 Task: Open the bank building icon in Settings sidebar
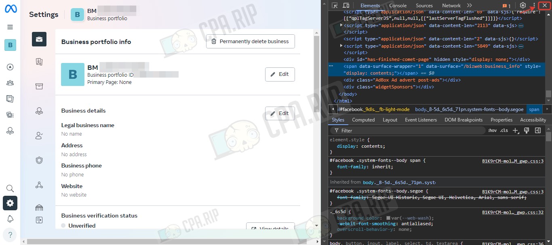pos(39,208)
